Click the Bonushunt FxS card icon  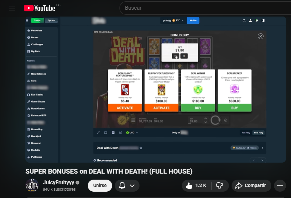pyautogui.click(x=125, y=90)
